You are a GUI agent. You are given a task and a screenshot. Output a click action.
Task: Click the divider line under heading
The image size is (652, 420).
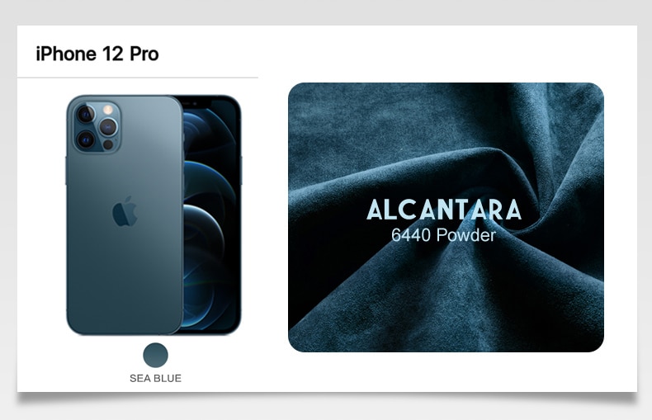pyautogui.click(x=138, y=78)
